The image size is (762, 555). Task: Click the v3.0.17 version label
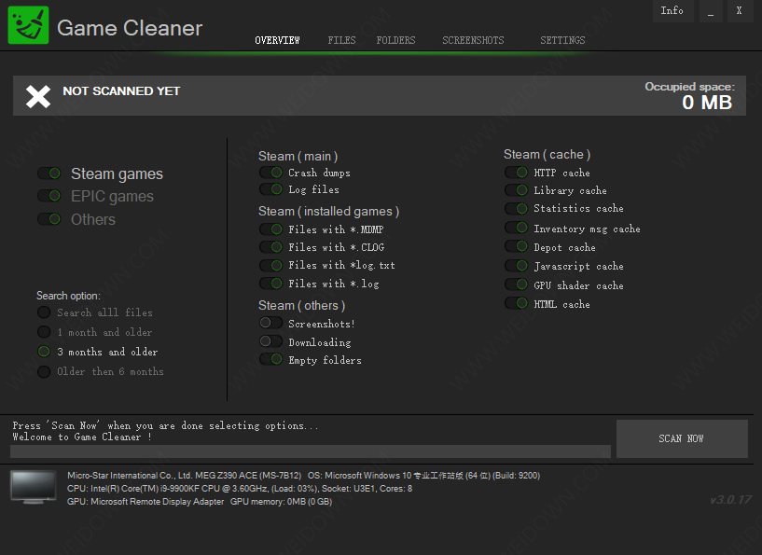click(730, 500)
